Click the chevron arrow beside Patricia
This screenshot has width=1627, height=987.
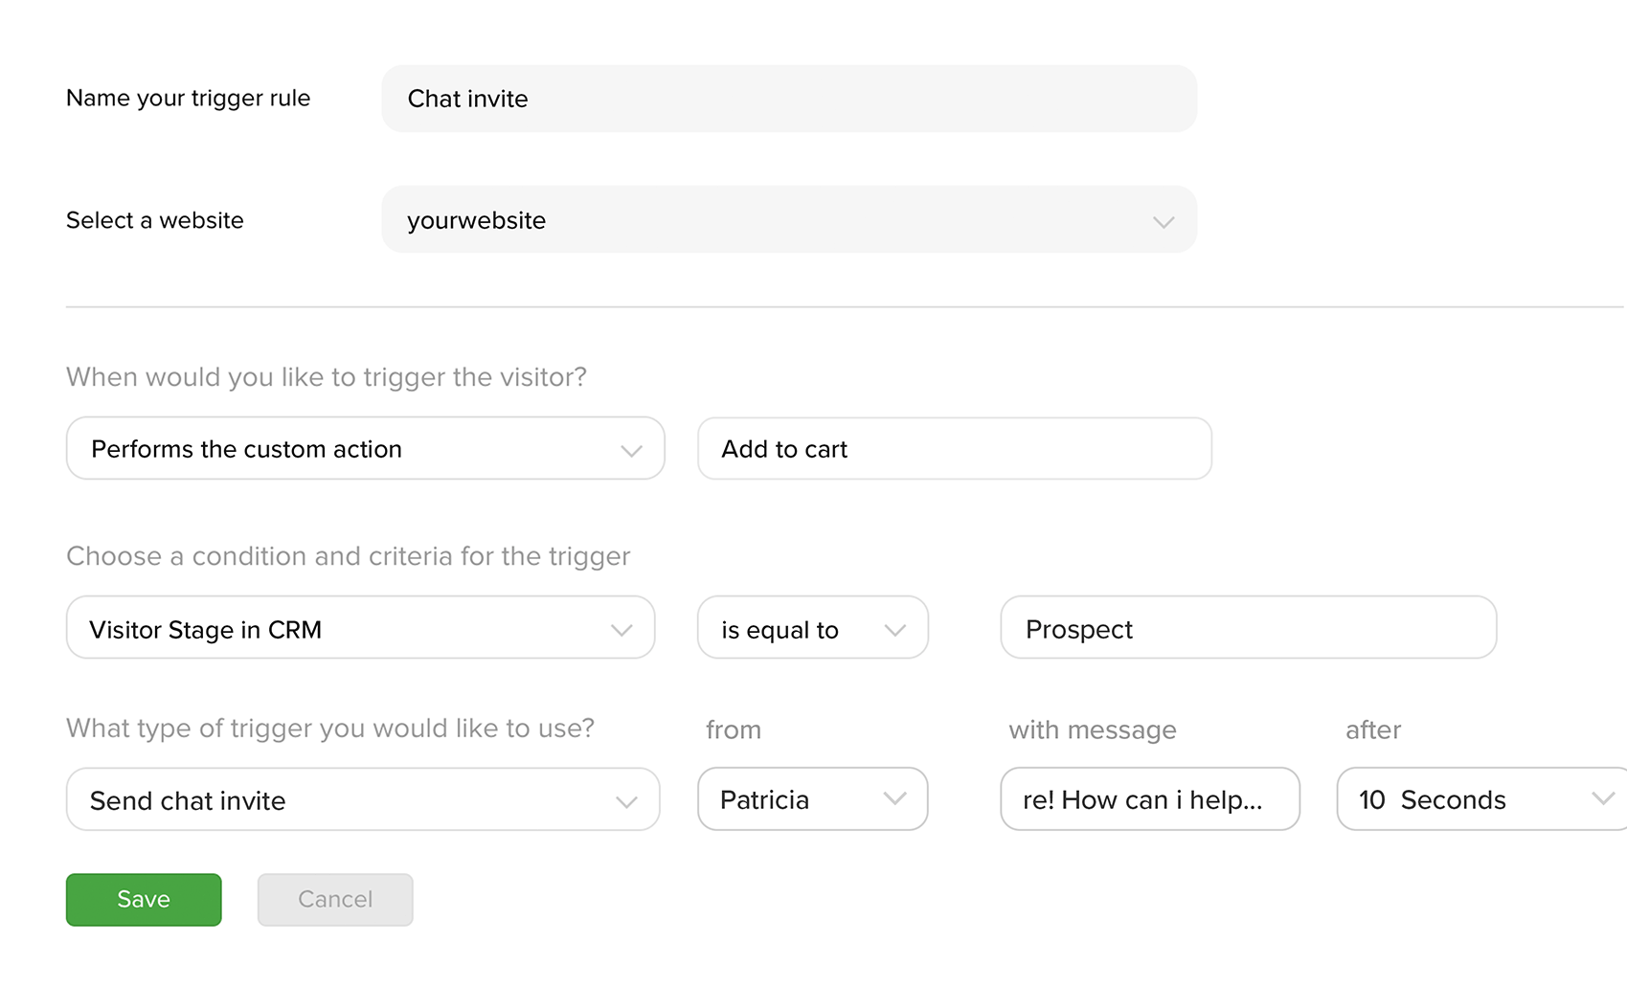894,798
